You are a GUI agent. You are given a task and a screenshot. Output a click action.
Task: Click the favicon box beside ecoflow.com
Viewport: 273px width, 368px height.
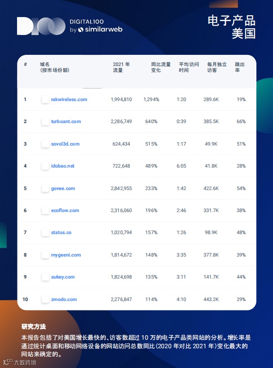45,211
